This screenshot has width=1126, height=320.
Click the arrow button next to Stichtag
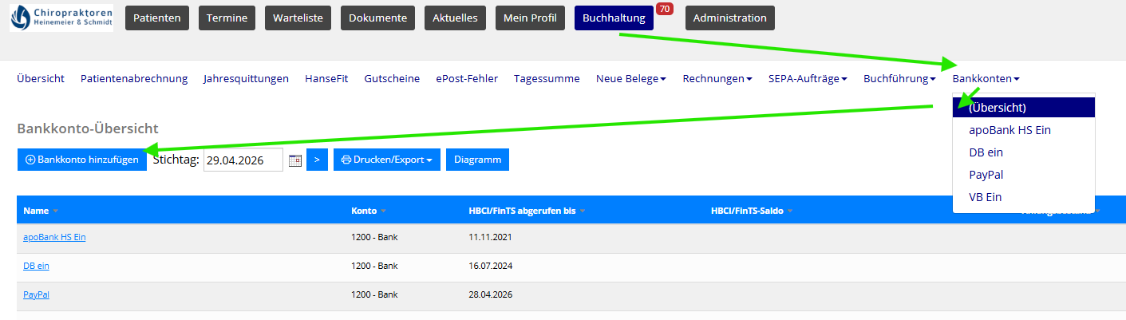coord(317,160)
